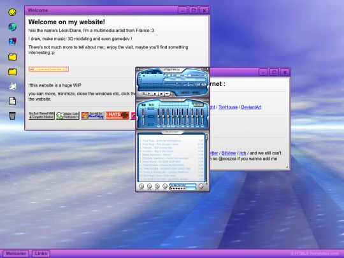Select 'THEODORA - KONGOLESE SOUS BBL' track
The width and height of the screenshot is (344, 258).
pyautogui.click(x=172, y=169)
